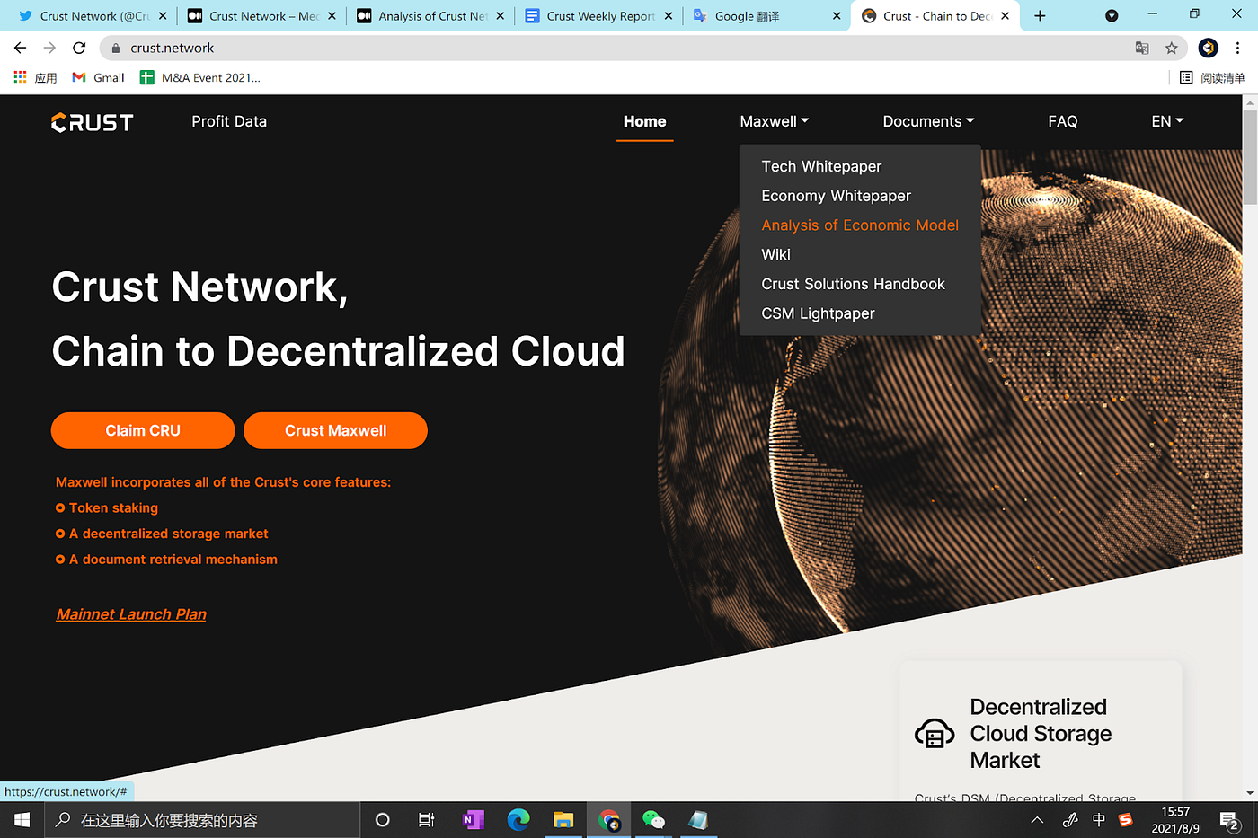Open Analysis of Economic Model document
1258x838 pixels.
pos(860,225)
